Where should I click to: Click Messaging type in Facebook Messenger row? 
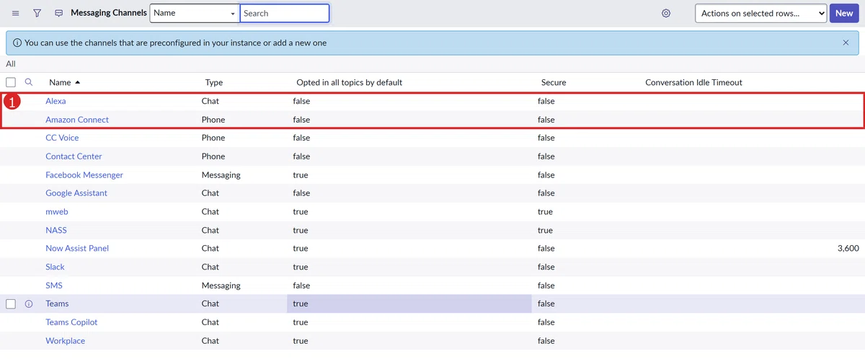221,175
